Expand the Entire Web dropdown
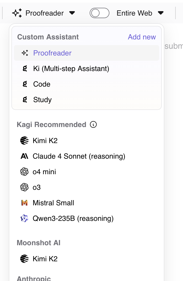Image resolution: width=183 pixels, height=281 pixels. tap(161, 13)
